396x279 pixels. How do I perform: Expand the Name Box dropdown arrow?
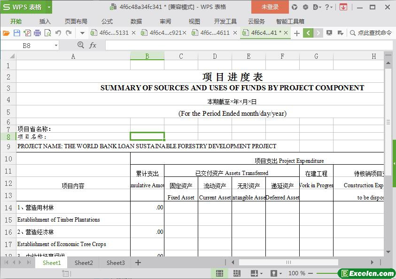(x=56, y=46)
